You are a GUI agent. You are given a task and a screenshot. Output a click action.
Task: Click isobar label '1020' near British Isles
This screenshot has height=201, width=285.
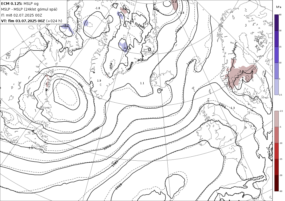point(222,105)
